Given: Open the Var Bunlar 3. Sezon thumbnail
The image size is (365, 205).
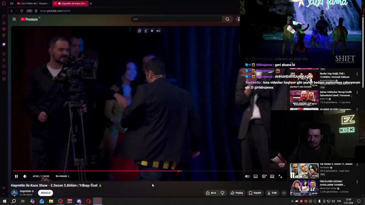Looking at the screenshot, I should point(304,171).
